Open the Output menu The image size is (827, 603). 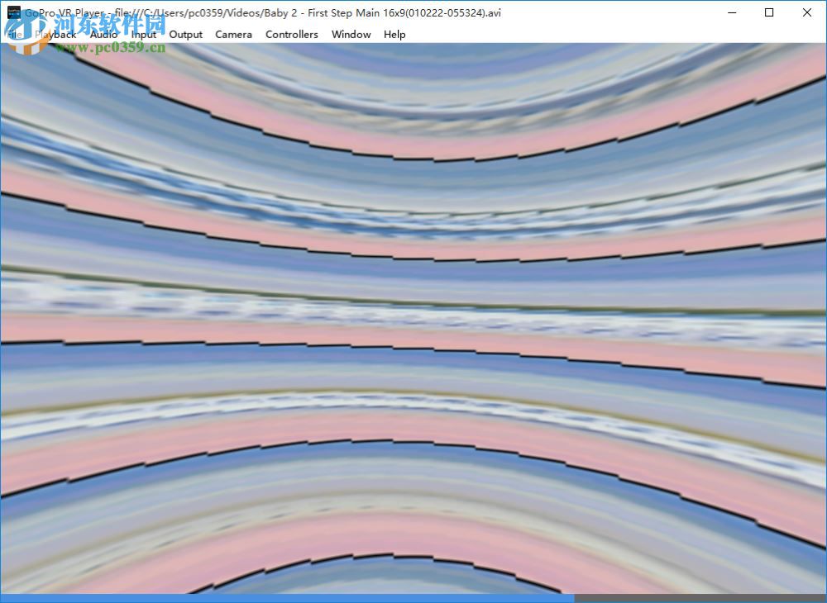click(x=185, y=35)
